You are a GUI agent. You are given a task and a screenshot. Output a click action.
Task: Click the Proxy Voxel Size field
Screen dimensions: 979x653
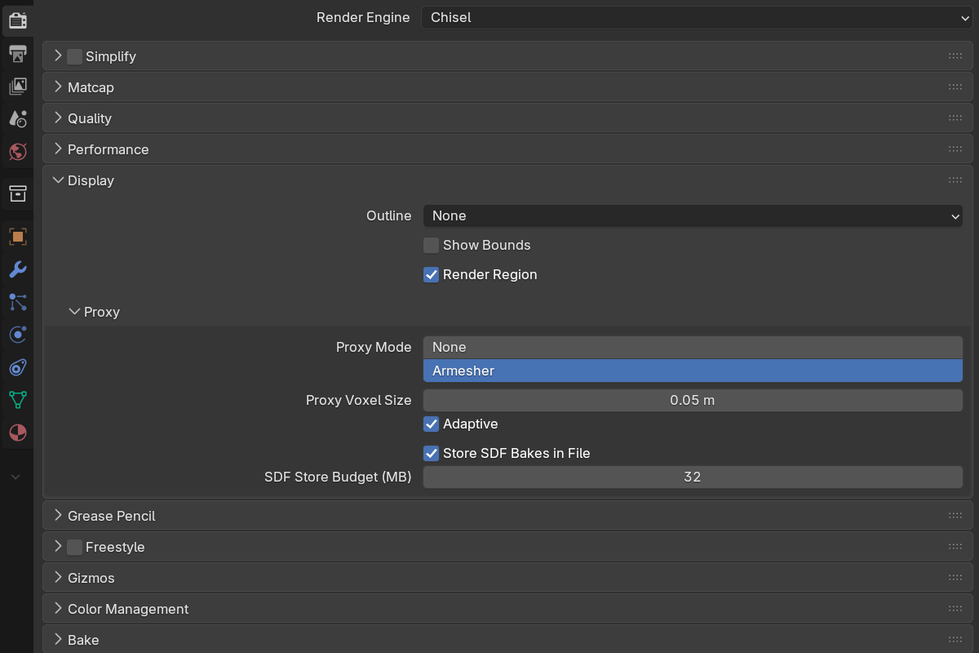tap(693, 400)
